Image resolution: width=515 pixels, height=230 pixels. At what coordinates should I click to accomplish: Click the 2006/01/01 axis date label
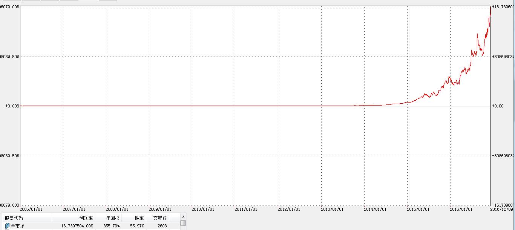[31, 209]
